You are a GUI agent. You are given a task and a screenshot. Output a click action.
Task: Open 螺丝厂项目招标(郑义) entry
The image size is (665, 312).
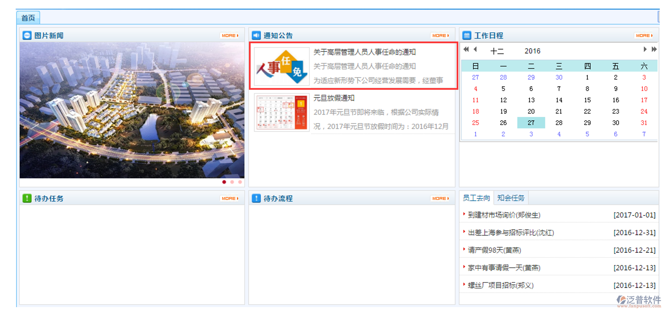click(x=501, y=285)
